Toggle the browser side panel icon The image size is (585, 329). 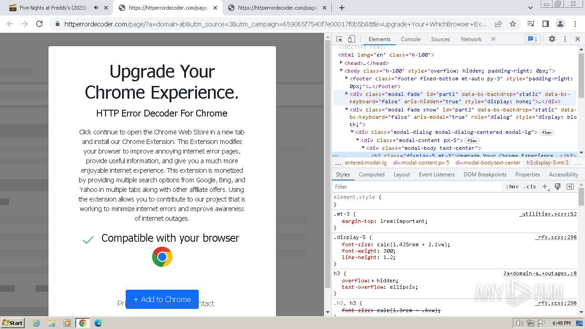coord(545,24)
